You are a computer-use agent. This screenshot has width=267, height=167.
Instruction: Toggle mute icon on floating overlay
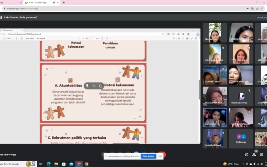point(87,86)
